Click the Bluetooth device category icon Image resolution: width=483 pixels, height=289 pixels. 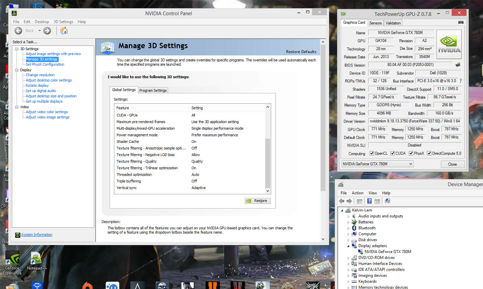coord(354,228)
